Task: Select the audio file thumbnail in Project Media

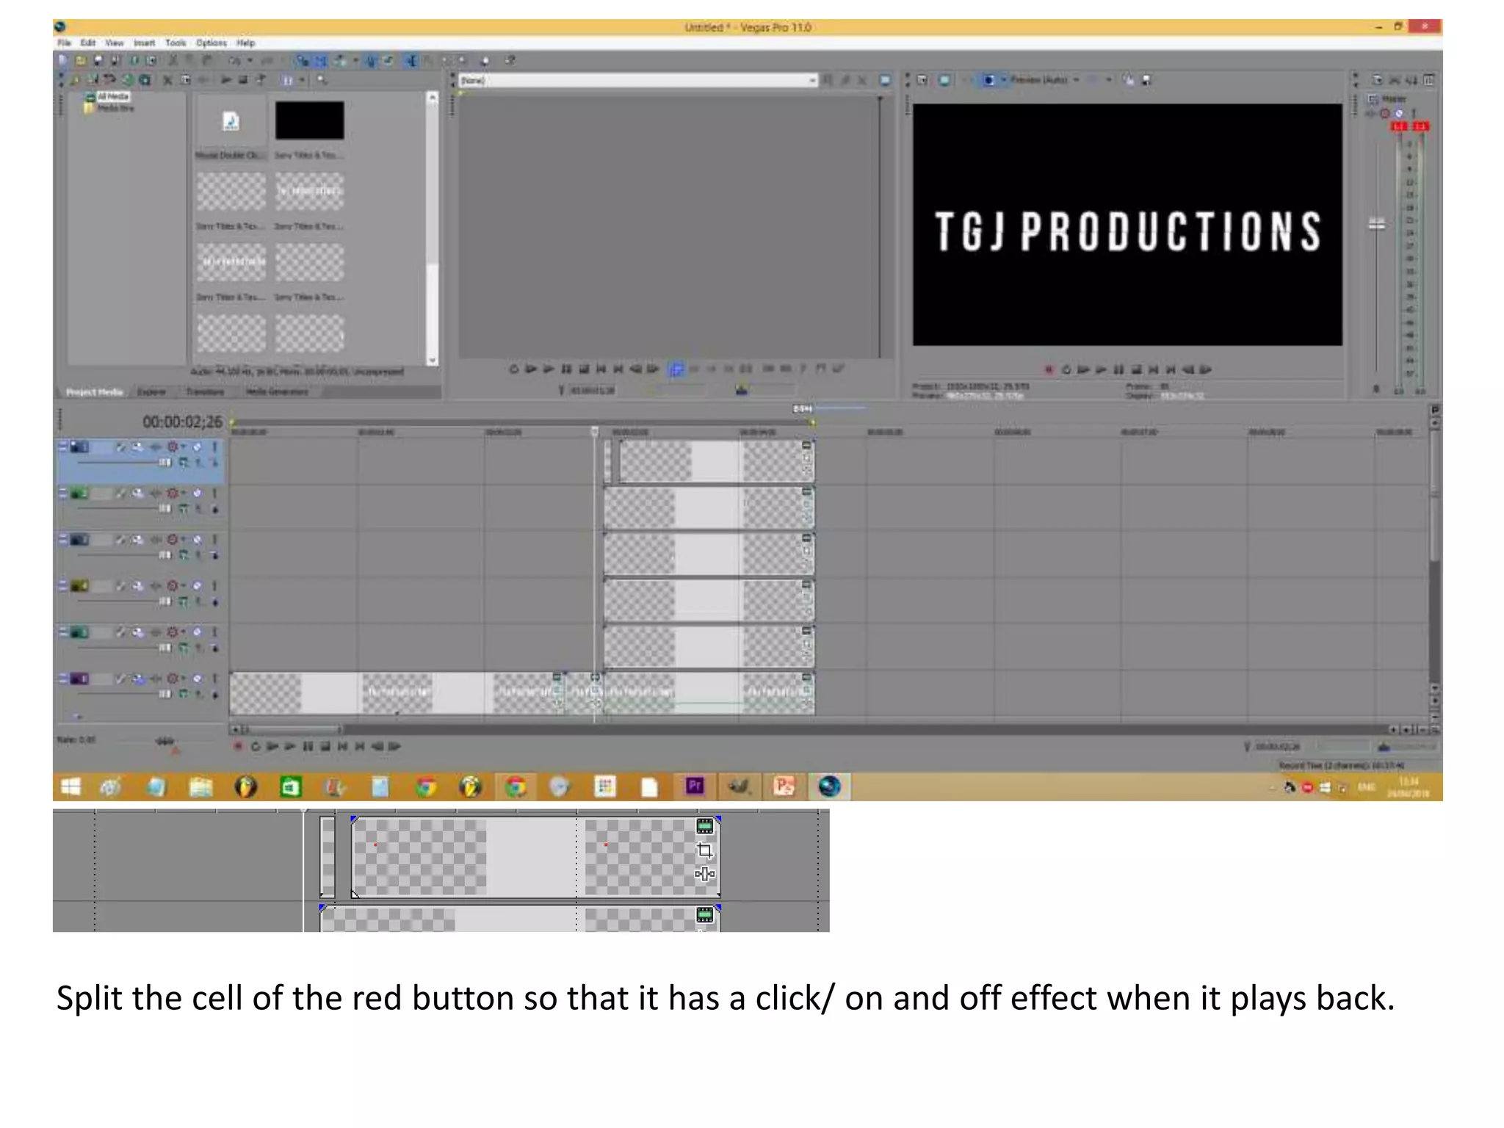Action: click(231, 122)
